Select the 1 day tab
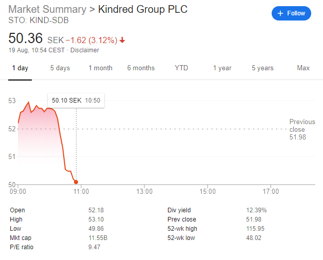The width and height of the screenshot is (323, 260). click(20, 68)
